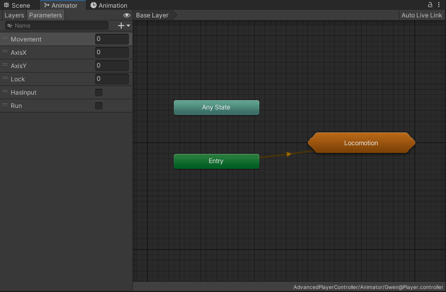The image size is (446, 292).
Task: Click the drag handle beside Lock parameter
Action: click(5, 79)
